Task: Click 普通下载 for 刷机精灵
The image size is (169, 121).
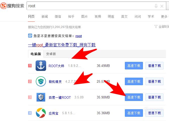Action: click(154, 81)
